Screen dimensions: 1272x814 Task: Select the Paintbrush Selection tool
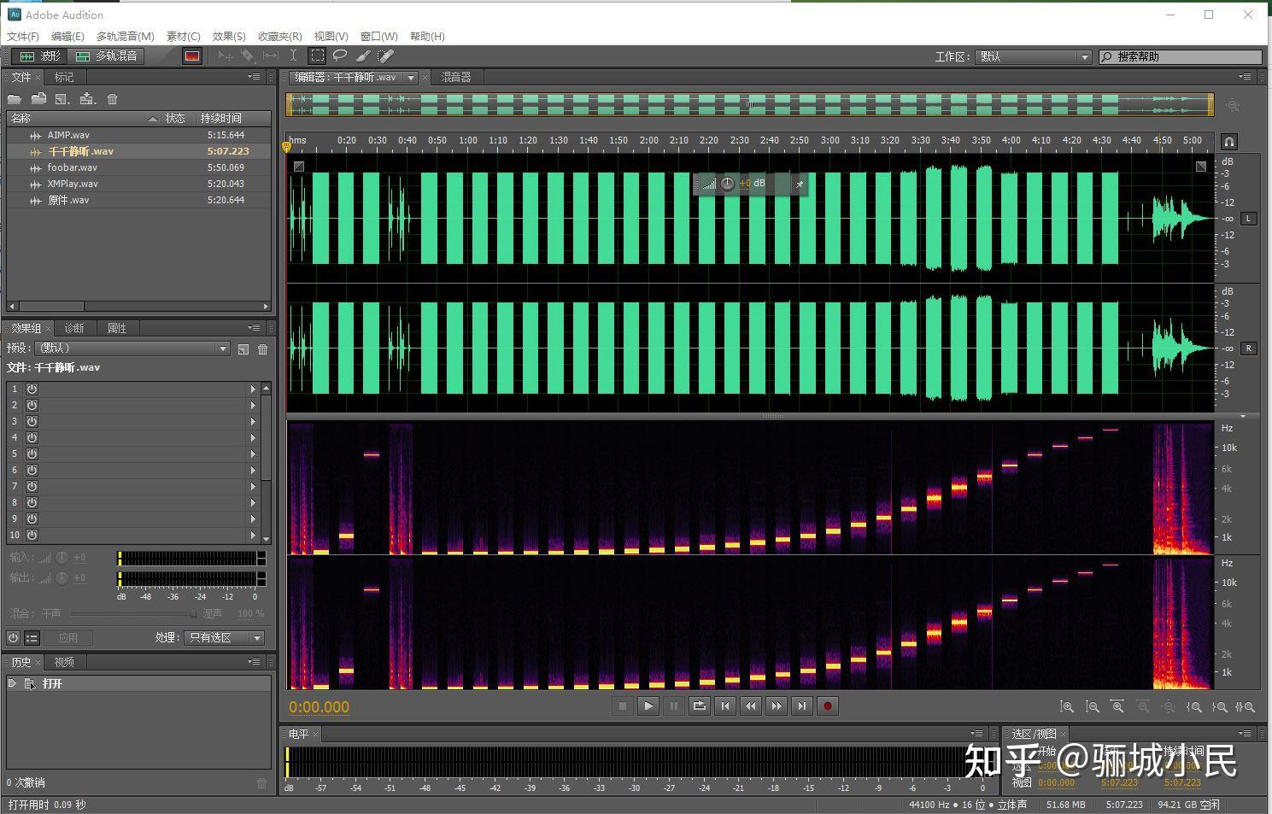tap(362, 56)
